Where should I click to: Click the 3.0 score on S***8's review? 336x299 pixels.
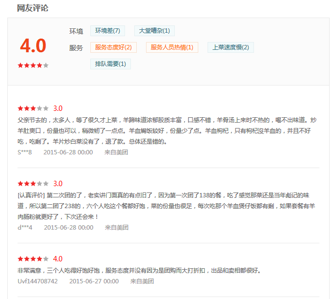(x=58, y=108)
